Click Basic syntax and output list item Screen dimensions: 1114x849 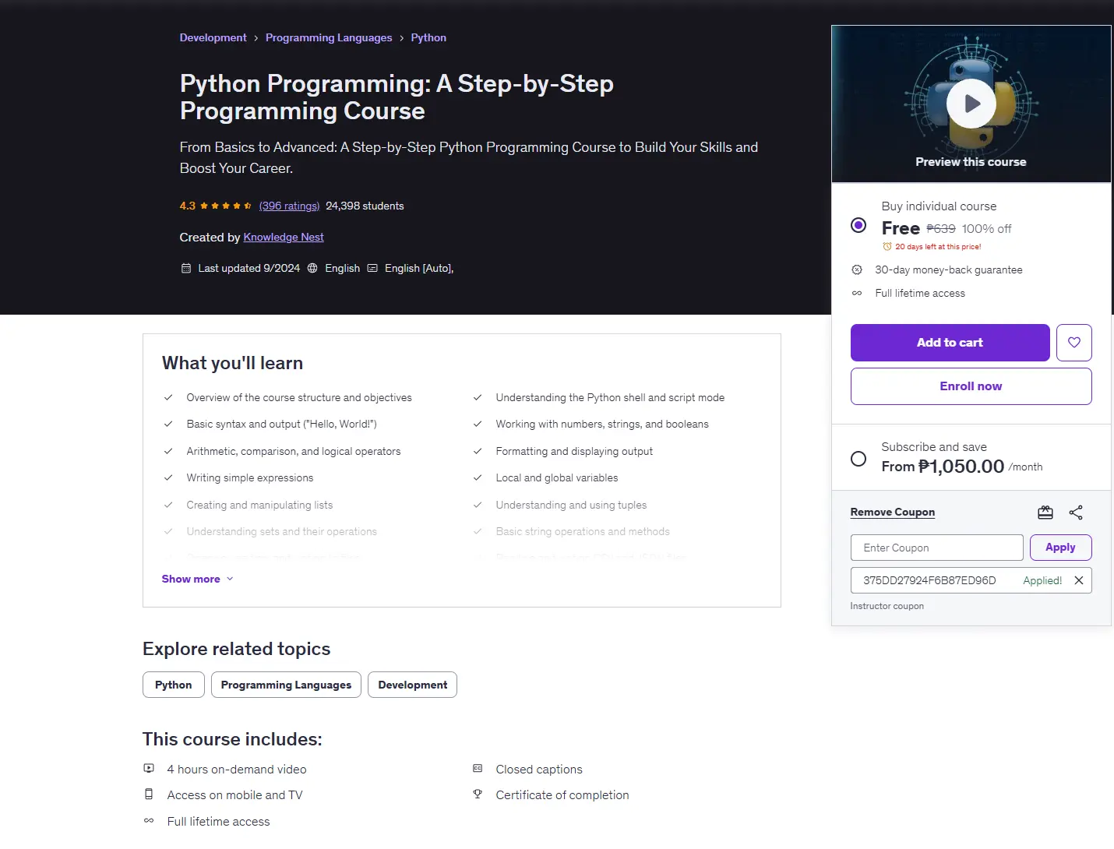tap(281, 424)
